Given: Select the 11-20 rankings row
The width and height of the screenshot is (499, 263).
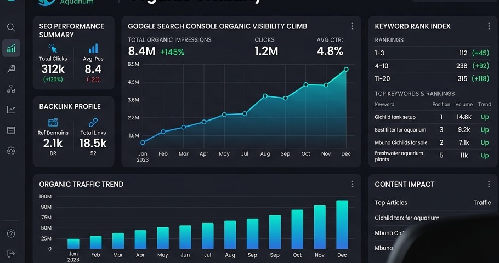Looking at the screenshot, I should (432, 78).
